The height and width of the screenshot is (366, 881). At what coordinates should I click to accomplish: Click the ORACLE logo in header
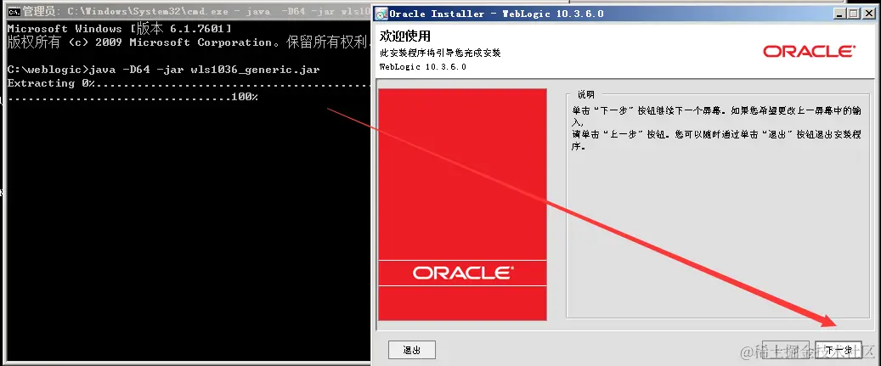(x=809, y=51)
